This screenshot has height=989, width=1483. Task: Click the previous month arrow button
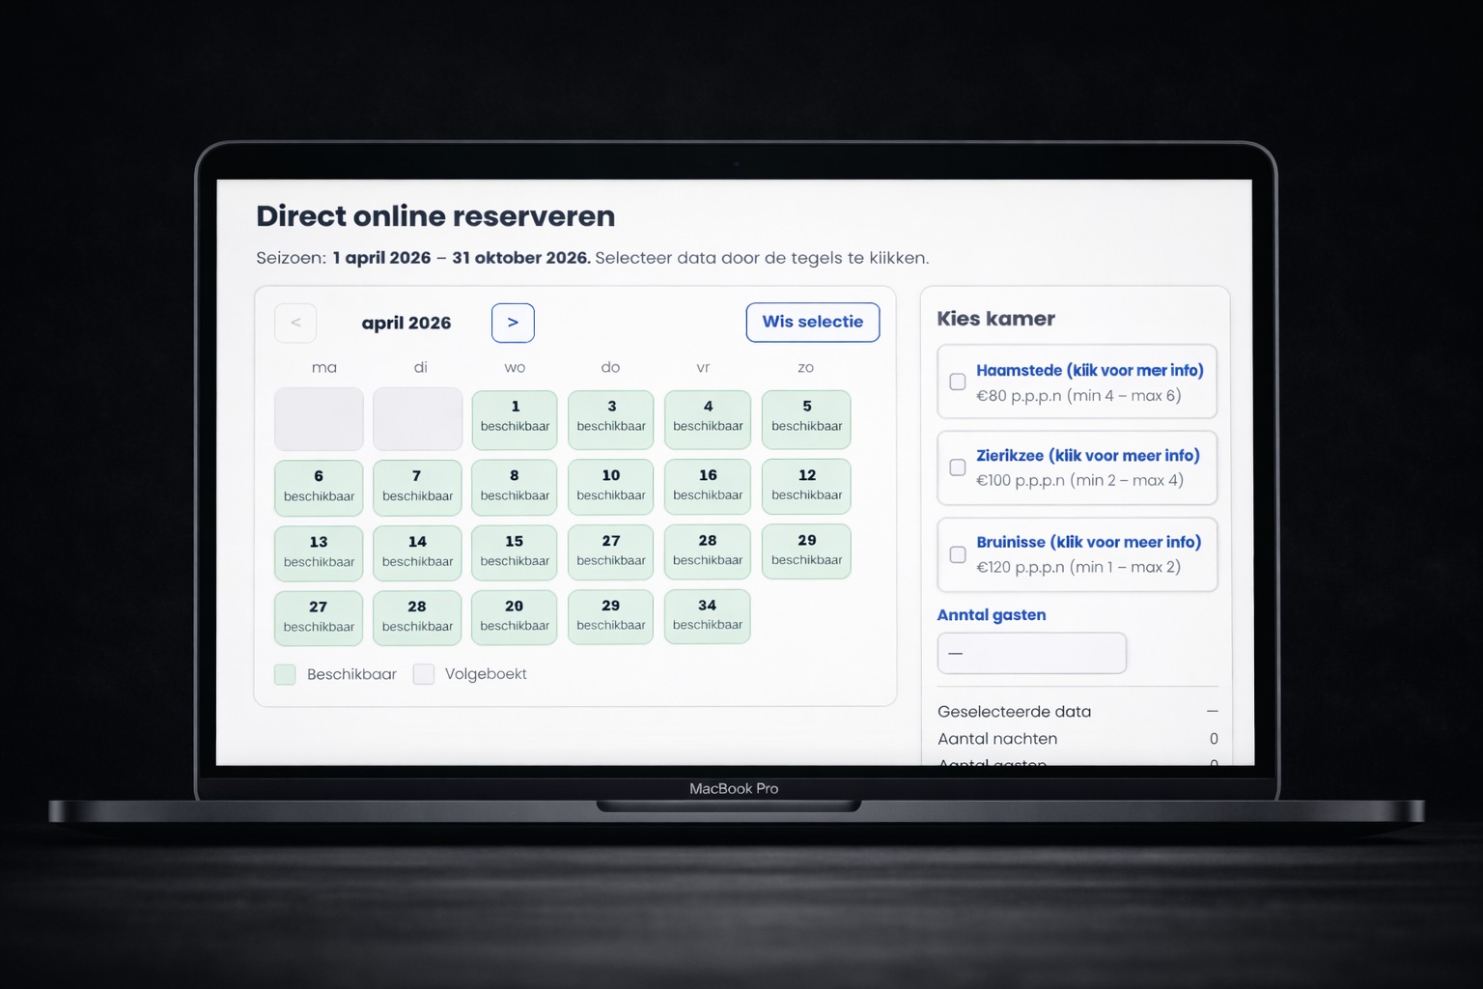295,323
